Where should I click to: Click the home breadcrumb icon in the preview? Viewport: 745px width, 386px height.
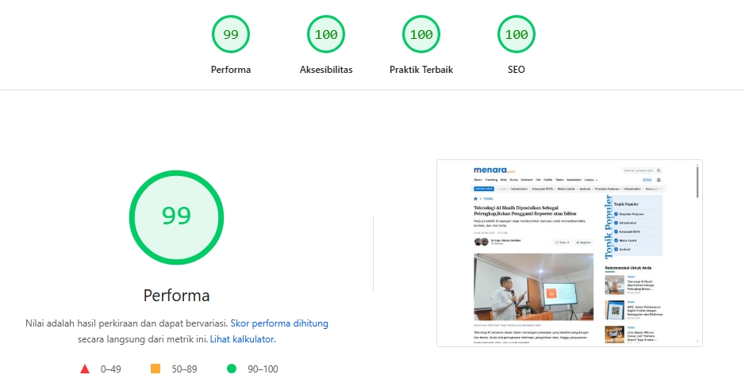[475, 199]
